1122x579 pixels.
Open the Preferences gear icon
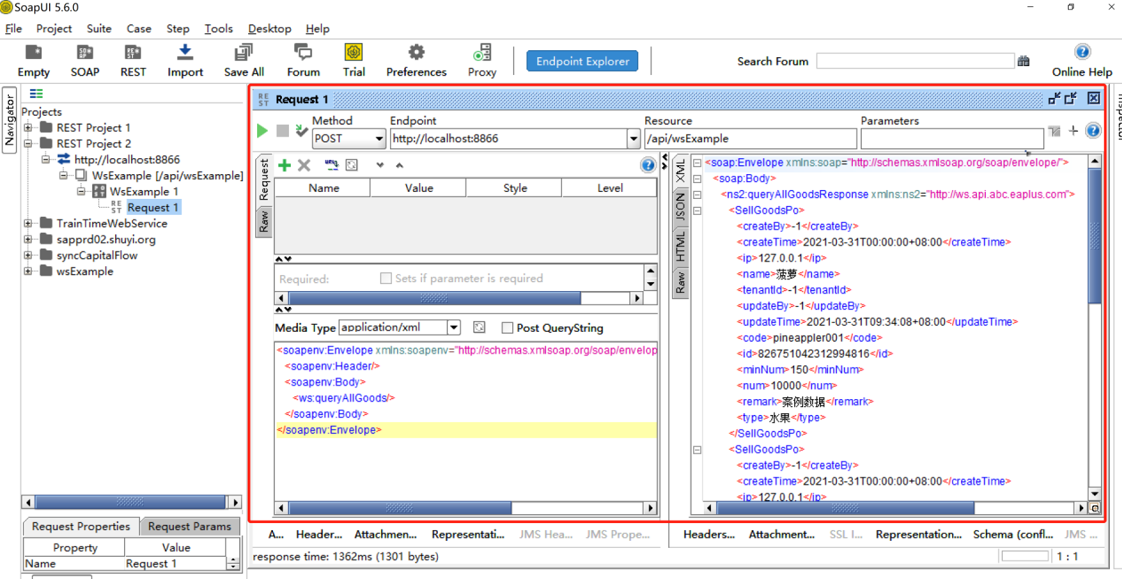(416, 61)
